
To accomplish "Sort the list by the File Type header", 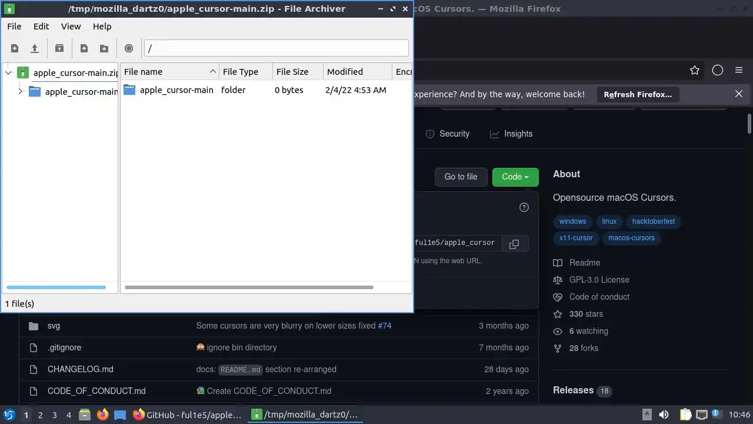I will pyautogui.click(x=246, y=72).
